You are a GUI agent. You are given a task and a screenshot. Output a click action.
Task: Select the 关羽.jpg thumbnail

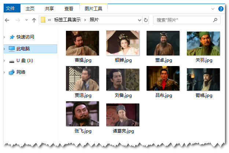(x=203, y=43)
